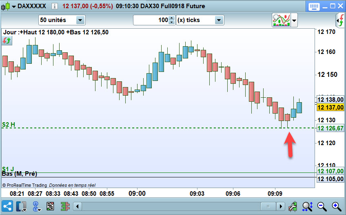Click the Bas (M, Pré) line label
Viewport: 346px width, 215px height.
click(x=20, y=174)
